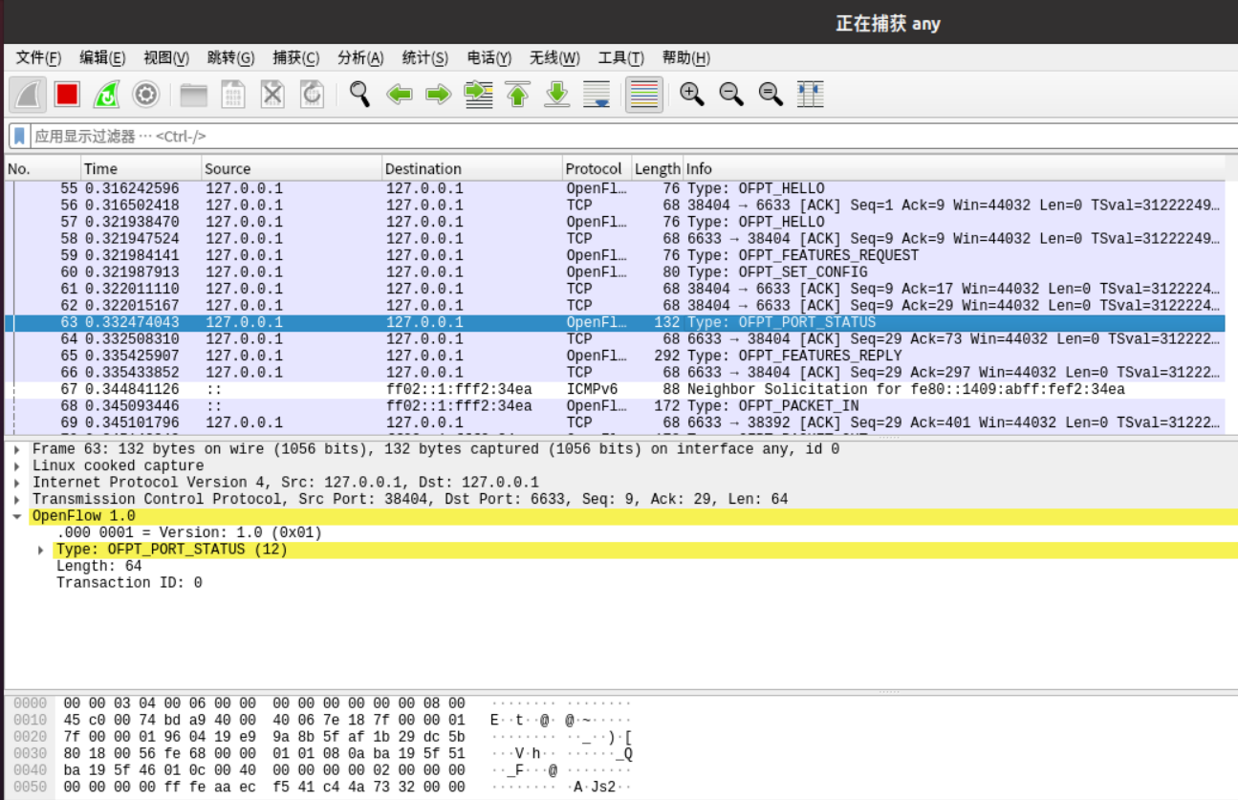Open the 工具(T) menu
1238x800 pixels.
coord(620,57)
